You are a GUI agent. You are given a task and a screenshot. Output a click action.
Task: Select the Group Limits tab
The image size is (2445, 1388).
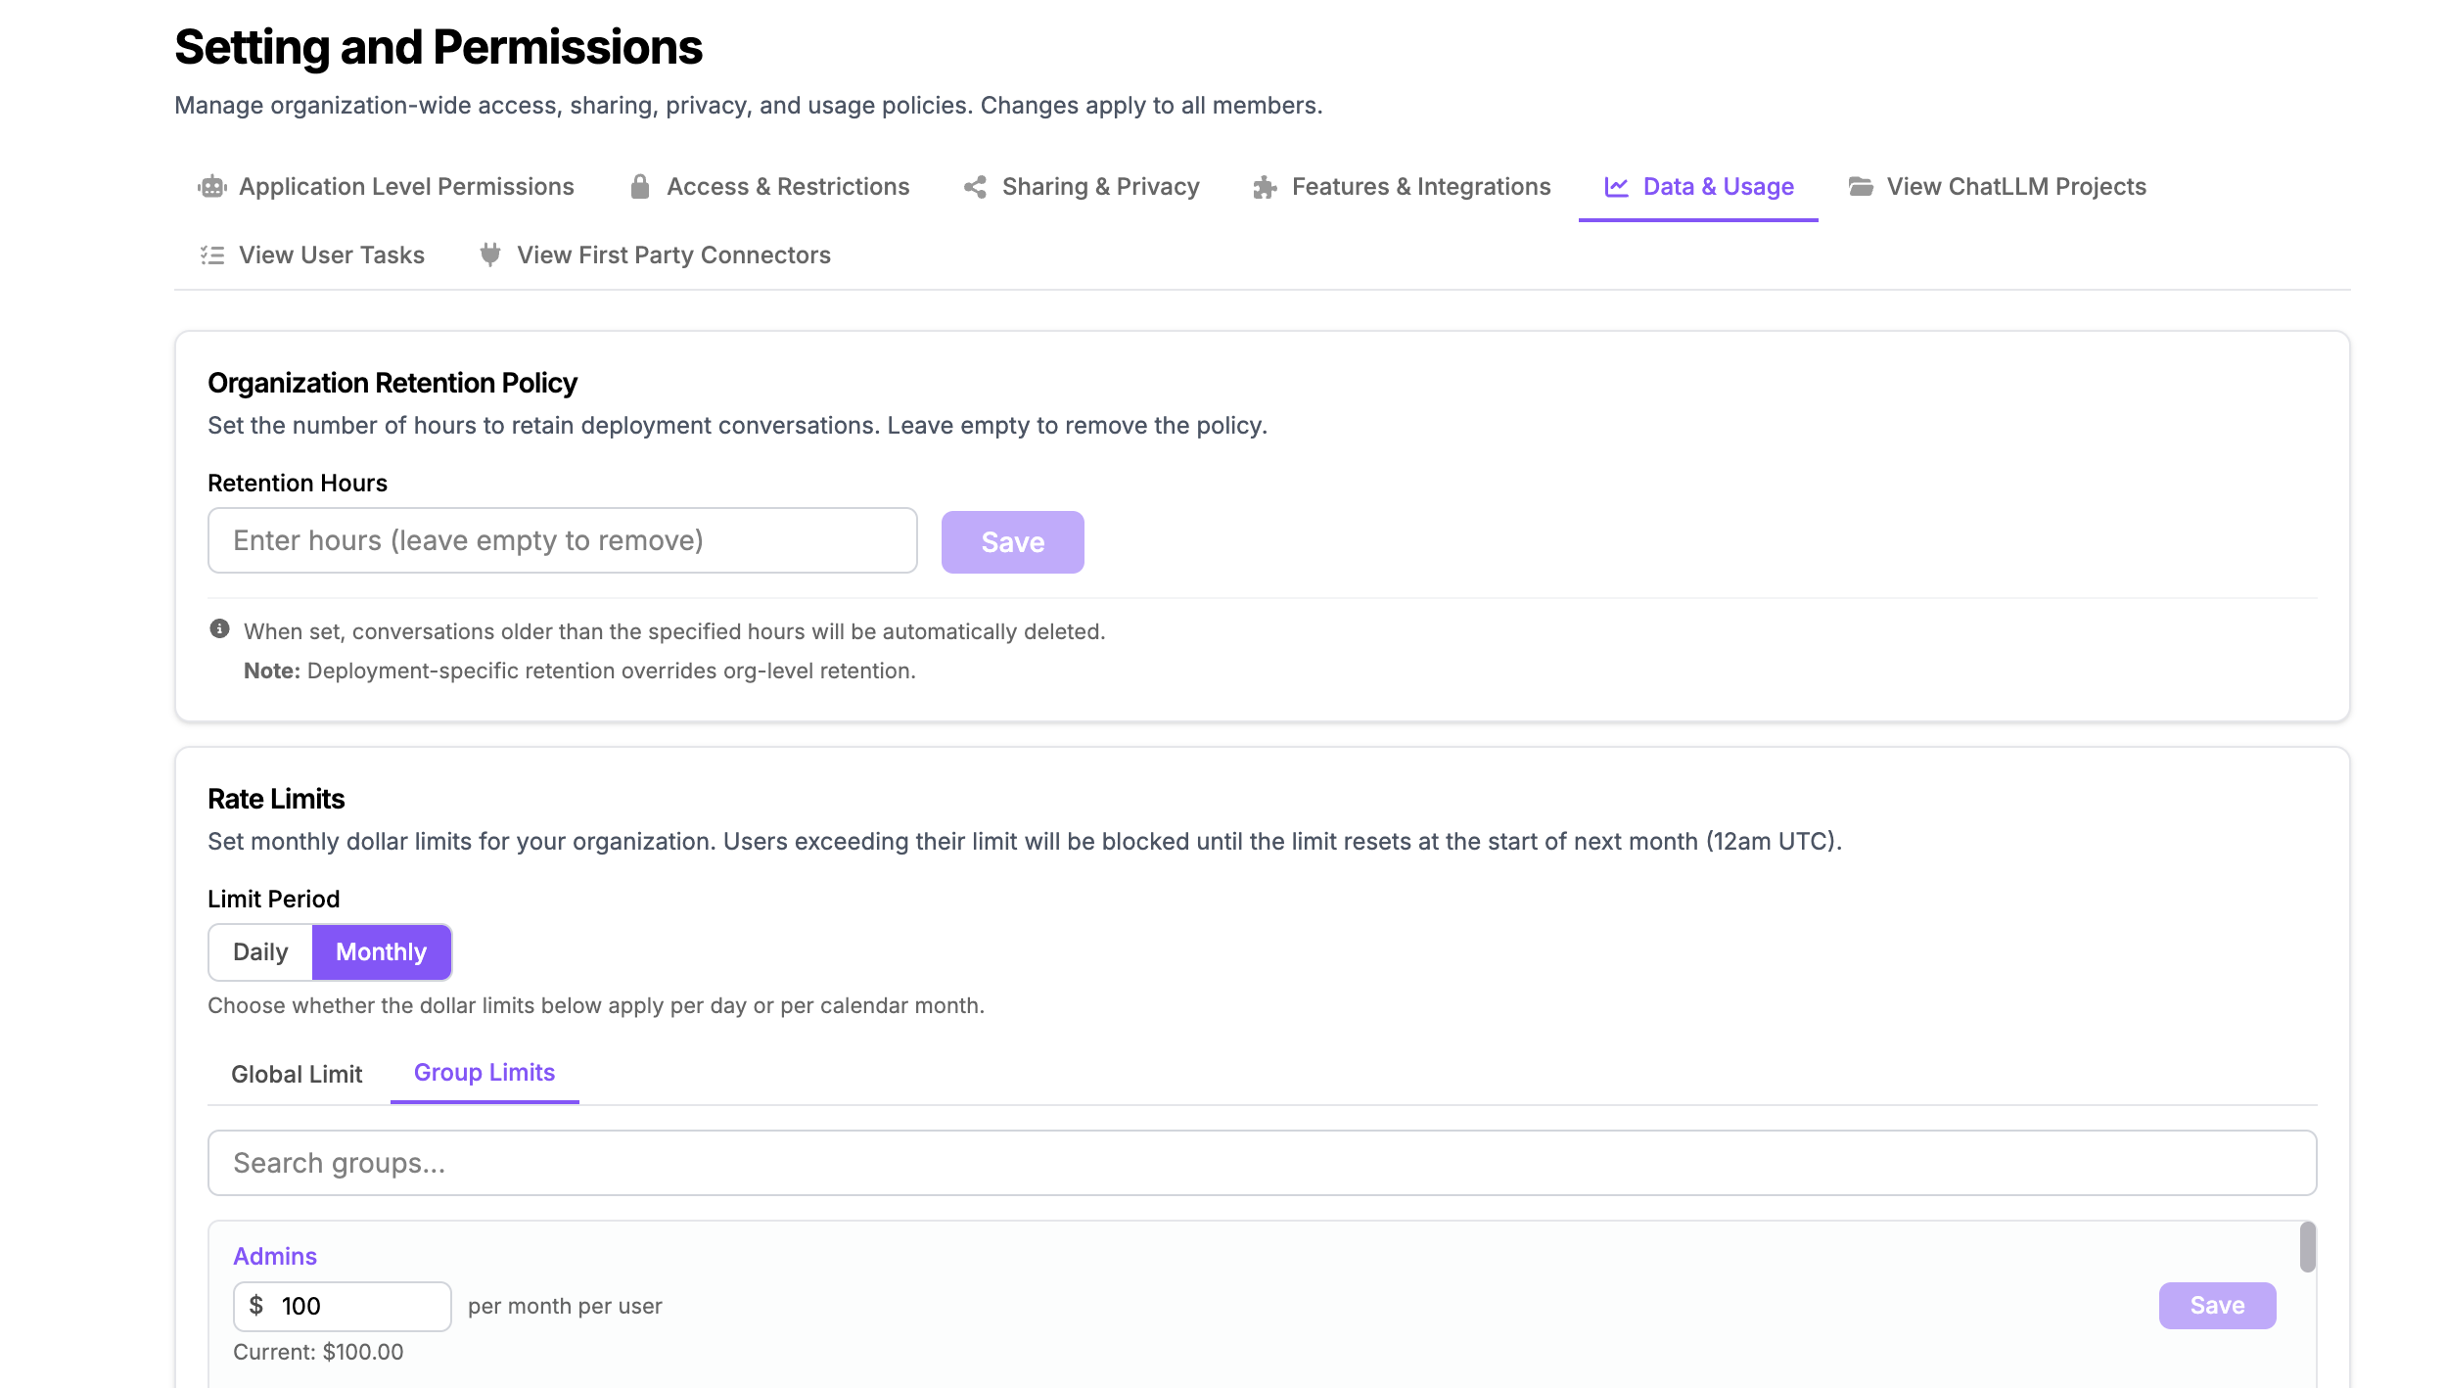pos(484,1073)
